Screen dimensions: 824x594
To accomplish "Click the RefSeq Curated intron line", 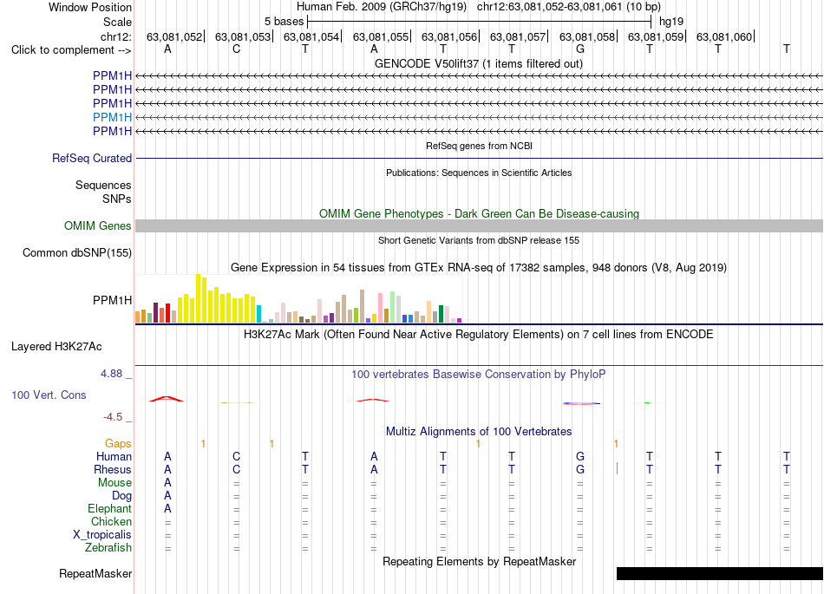I will (x=479, y=158).
